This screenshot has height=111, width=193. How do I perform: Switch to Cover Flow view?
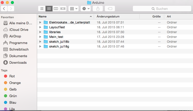(63, 9)
